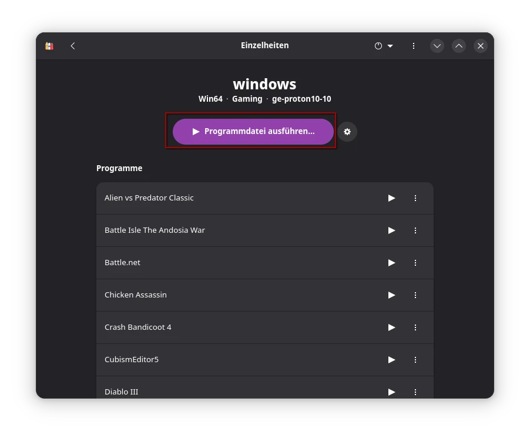Select the CubismEditor5 row name
This screenshot has height=438, width=530.
tap(132, 360)
